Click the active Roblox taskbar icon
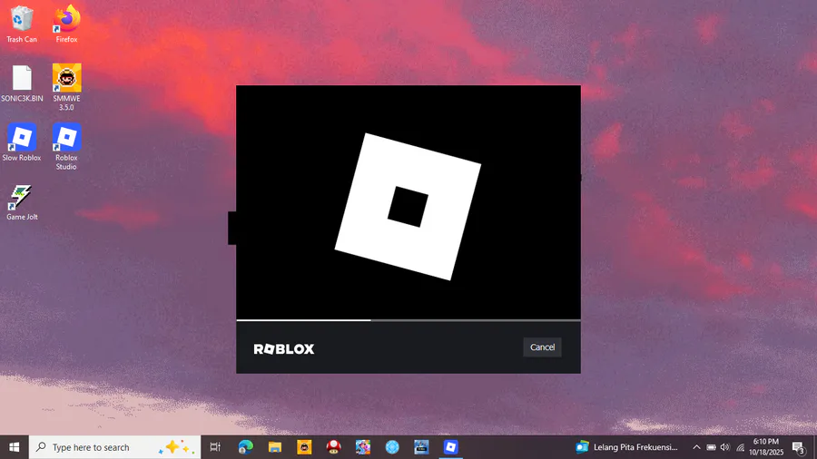817x459 pixels. [450, 447]
